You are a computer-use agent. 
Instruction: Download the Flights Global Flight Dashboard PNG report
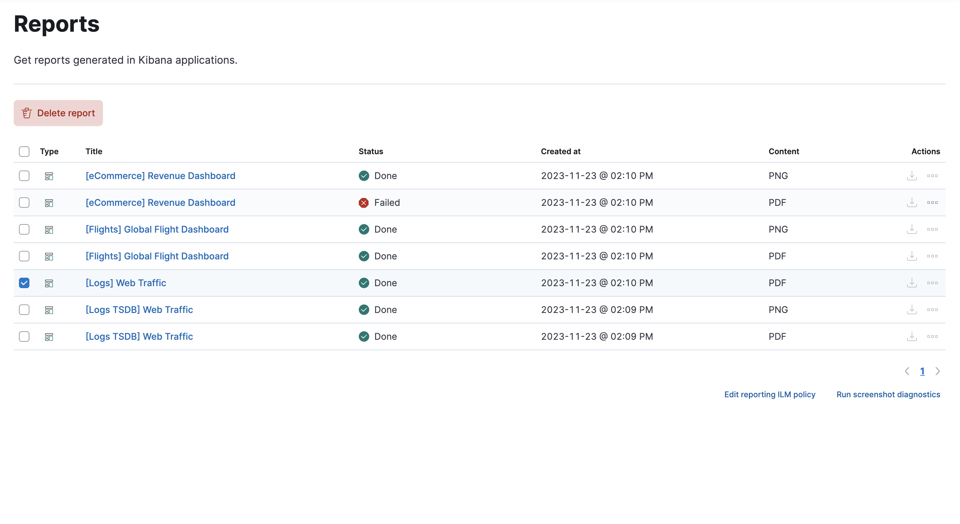[x=912, y=229]
